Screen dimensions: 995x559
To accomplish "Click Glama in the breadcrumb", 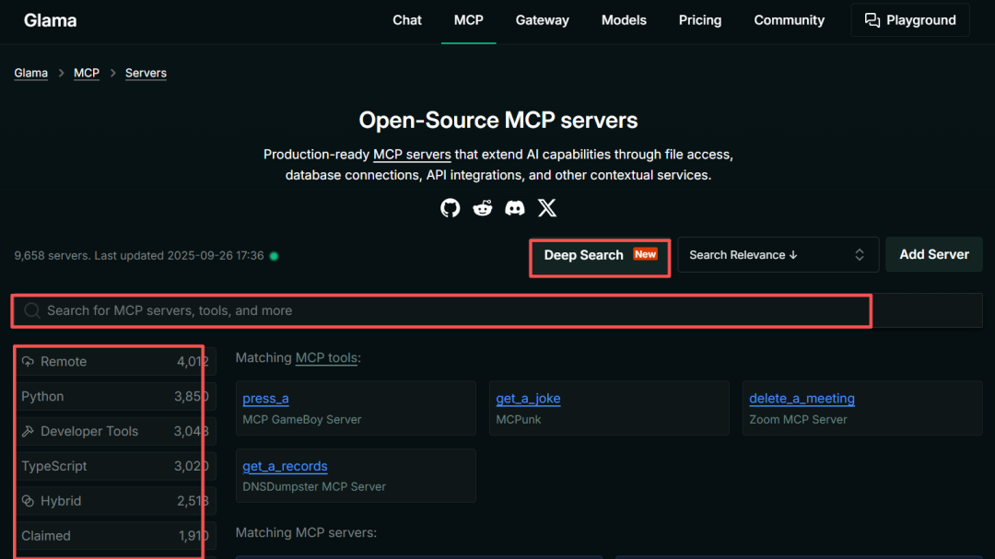I will click(31, 73).
